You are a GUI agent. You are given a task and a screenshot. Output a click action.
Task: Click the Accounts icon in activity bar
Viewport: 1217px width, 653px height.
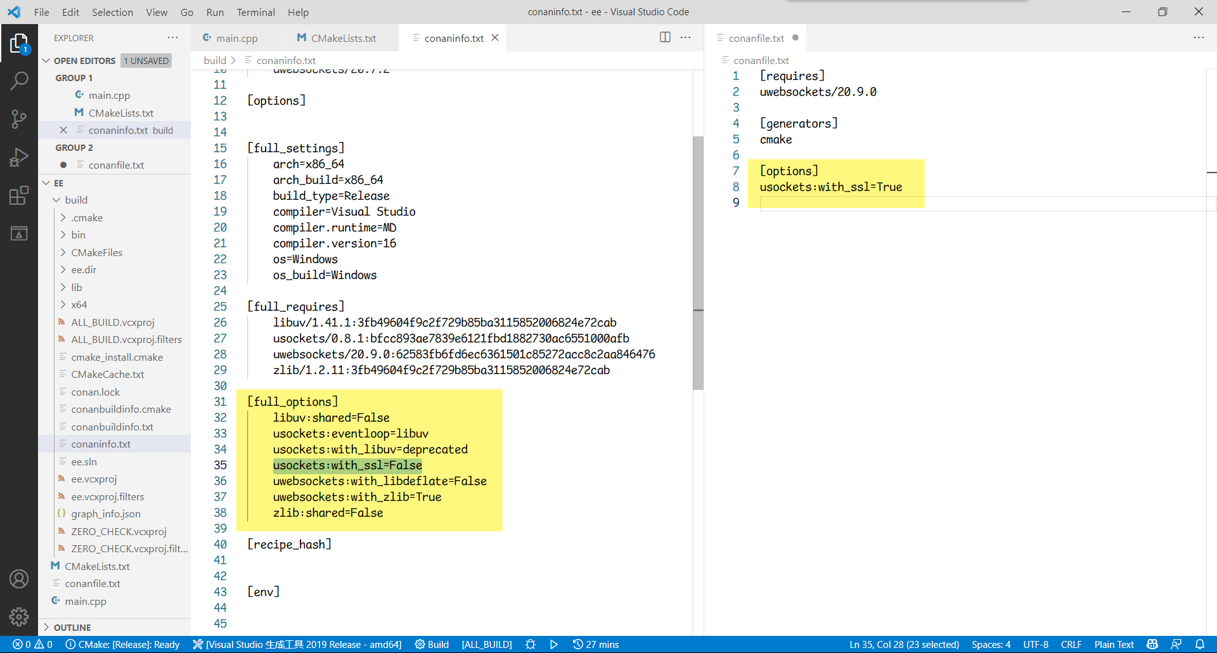pos(20,579)
